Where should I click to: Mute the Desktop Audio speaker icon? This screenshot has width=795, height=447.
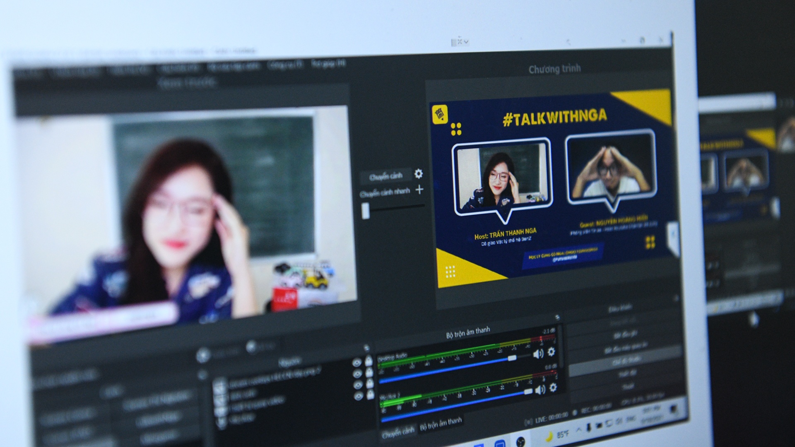coord(538,354)
